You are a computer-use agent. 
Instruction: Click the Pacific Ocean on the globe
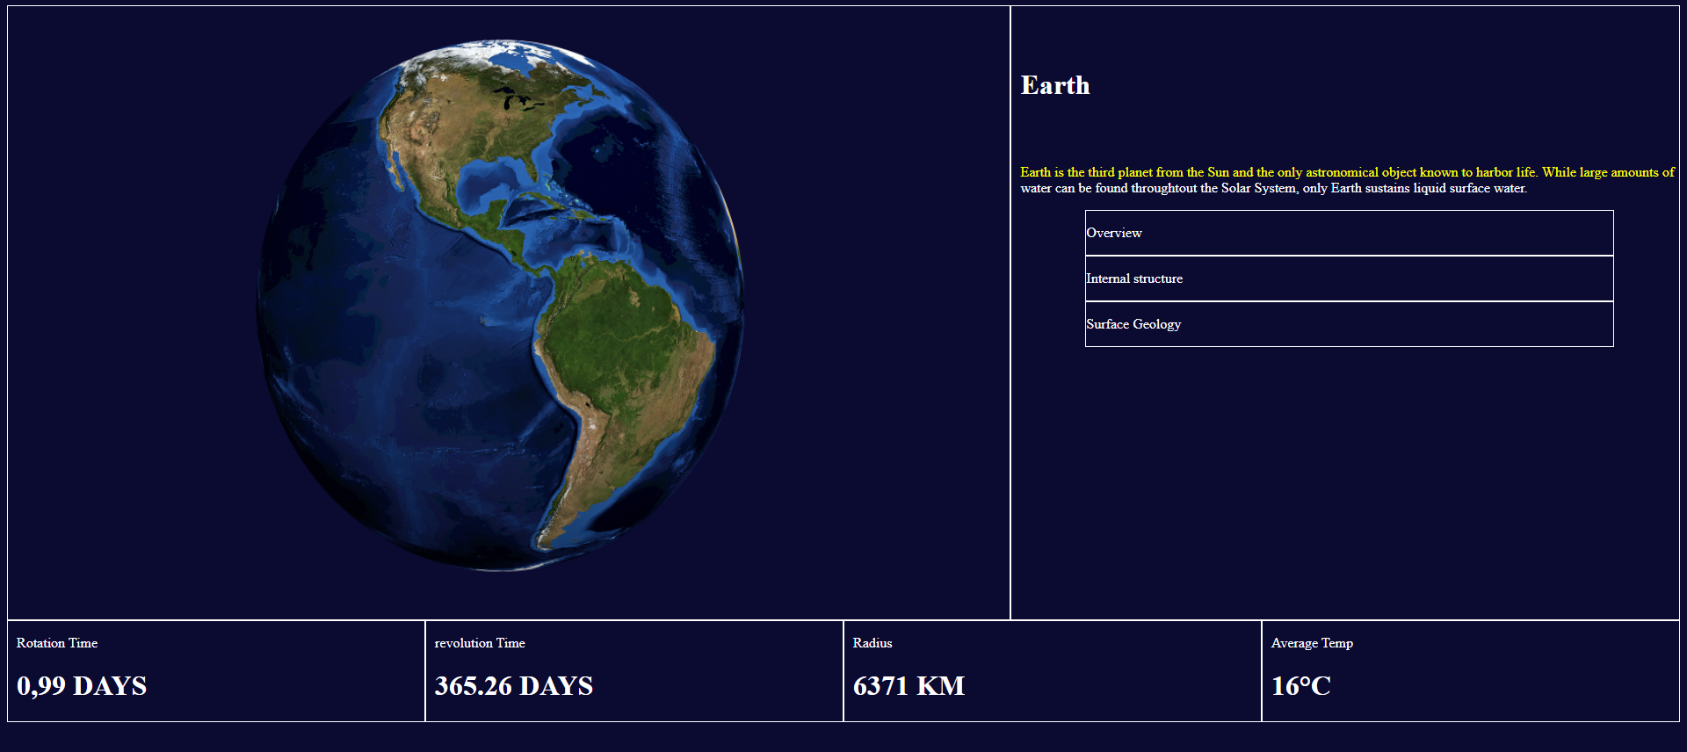click(369, 351)
